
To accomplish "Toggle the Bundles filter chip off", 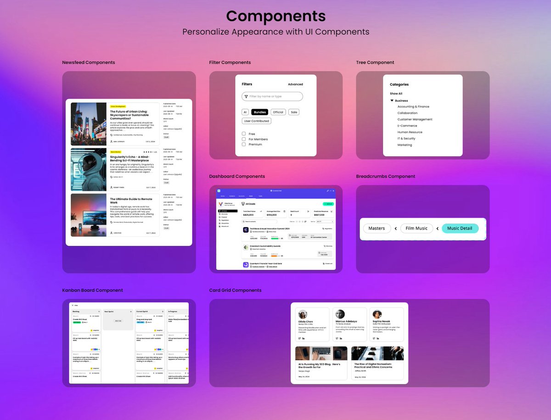I will (259, 112).
